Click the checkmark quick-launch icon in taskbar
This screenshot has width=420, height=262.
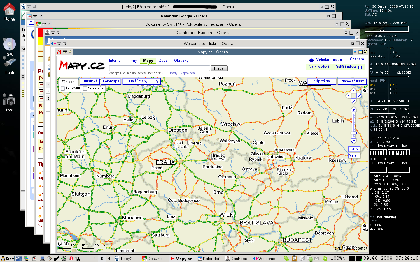pos(56,258)
